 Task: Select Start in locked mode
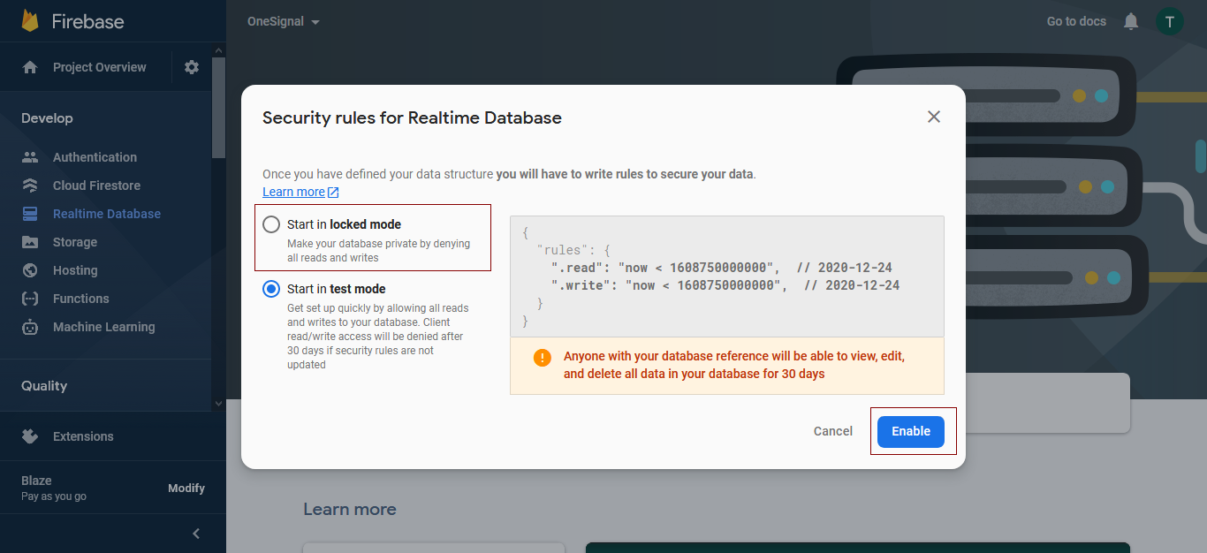271,224
